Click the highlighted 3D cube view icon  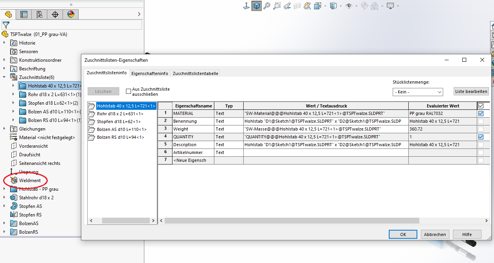257,6
